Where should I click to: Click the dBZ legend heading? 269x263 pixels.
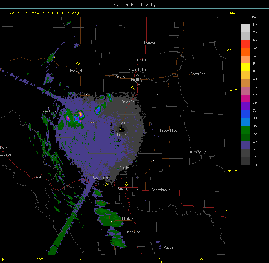click(253, 17)
